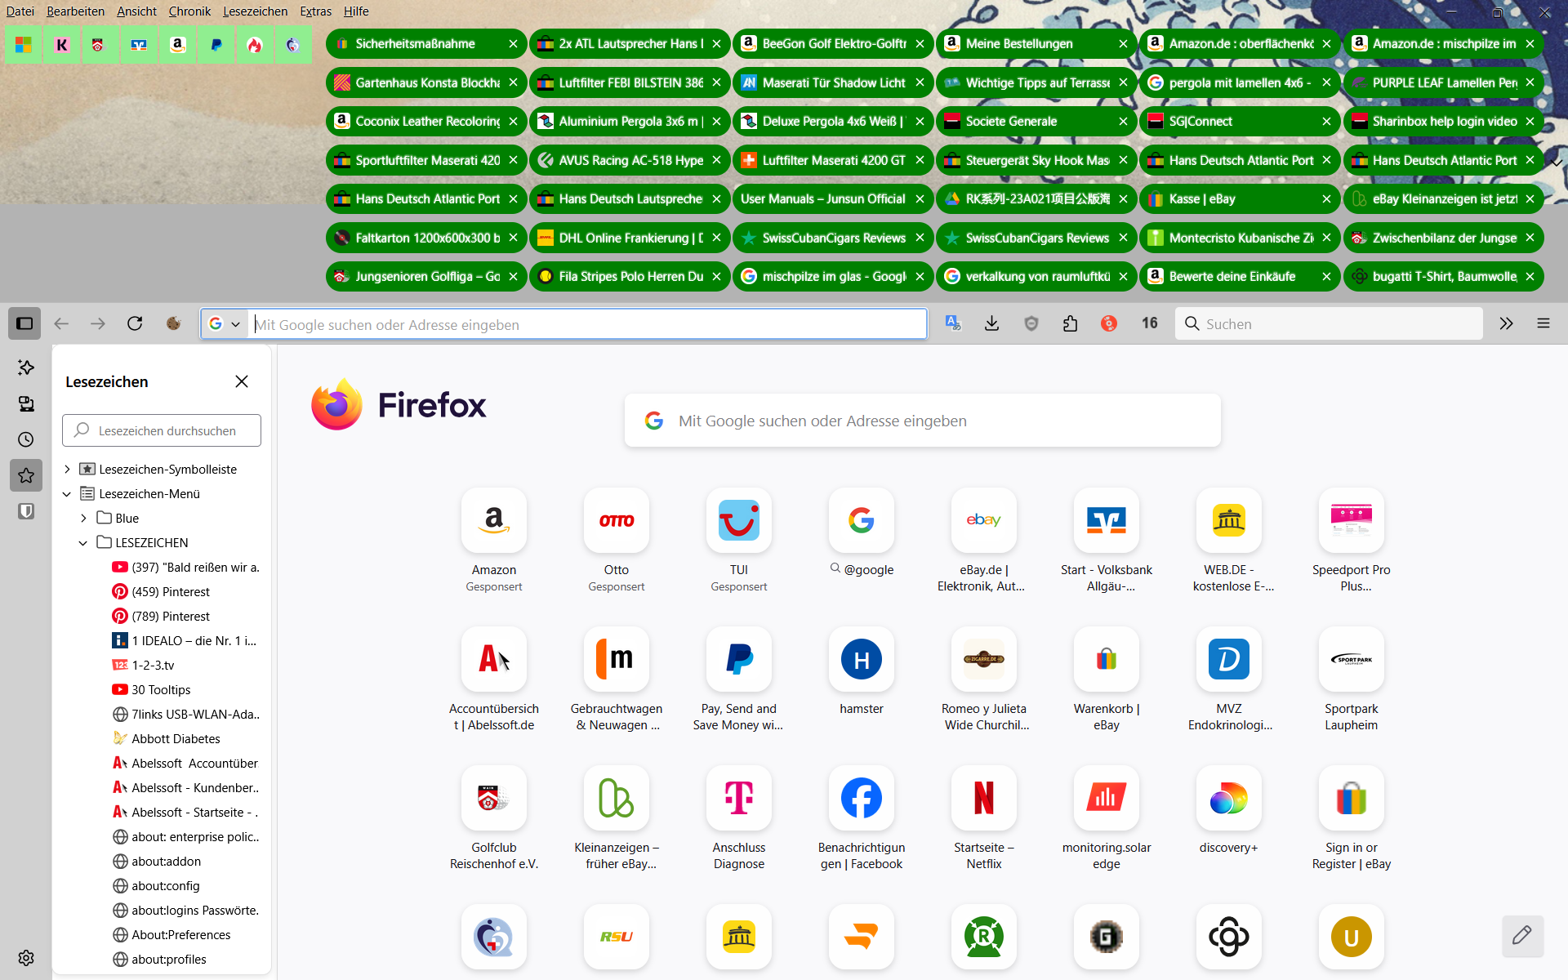The height and width of the screenshot is (980, 1568).
Task: Expand the Blue bookmarks folder
Action: [x=83, y=519]
